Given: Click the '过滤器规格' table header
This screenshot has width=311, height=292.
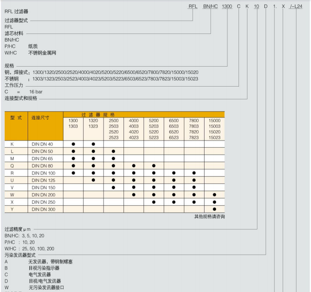Looking at the screenshot, I should (98, 115).
